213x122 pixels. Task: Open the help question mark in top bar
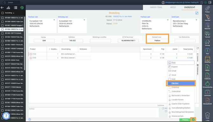202,3
